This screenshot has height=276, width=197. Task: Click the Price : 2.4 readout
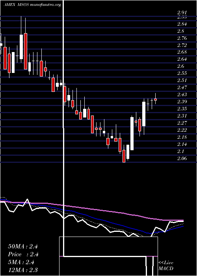pos(23,254)
